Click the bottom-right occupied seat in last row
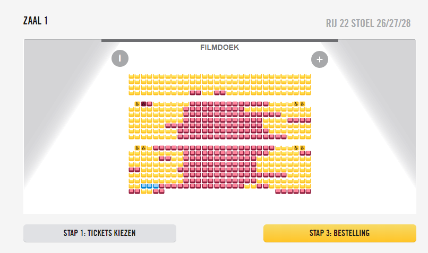This screenshot has height=253, width=428. tap(308, 191)
